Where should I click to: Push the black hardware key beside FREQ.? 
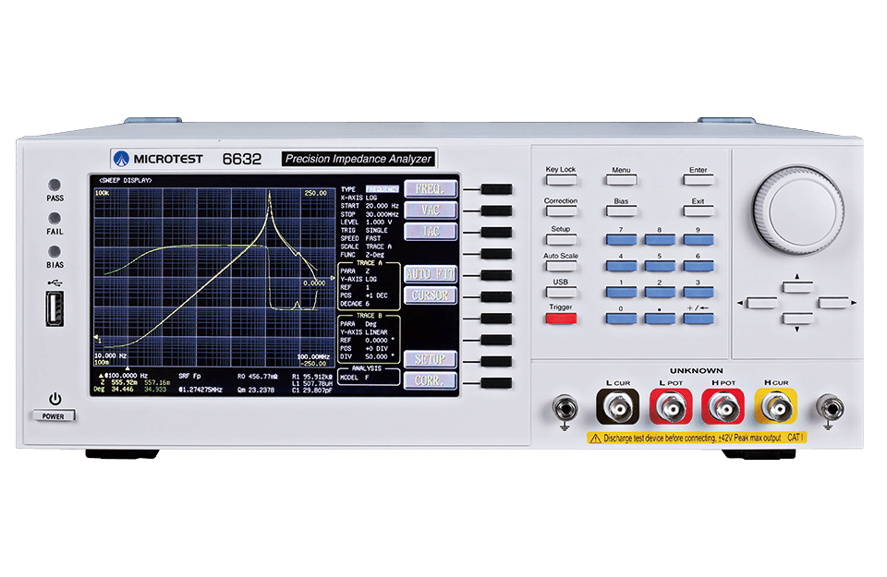coord(497,188)
